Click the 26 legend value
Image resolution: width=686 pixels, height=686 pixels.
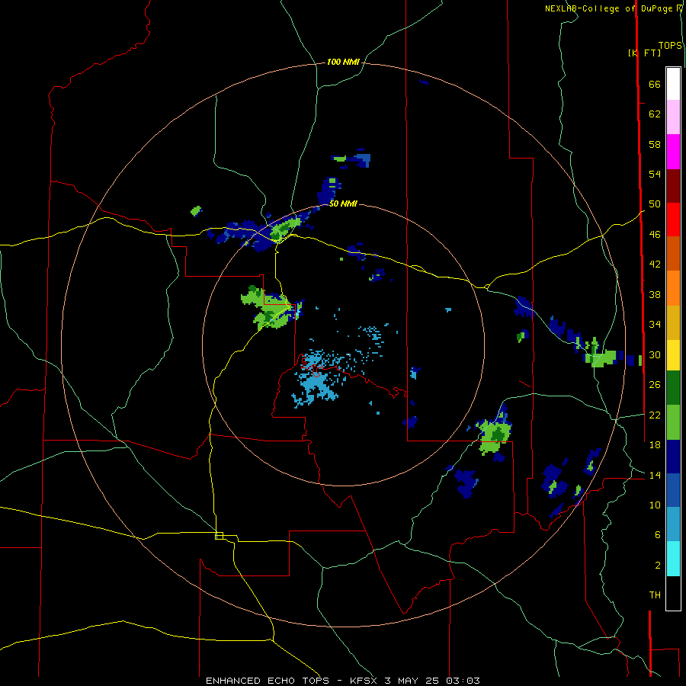click(x=655, y=385)
